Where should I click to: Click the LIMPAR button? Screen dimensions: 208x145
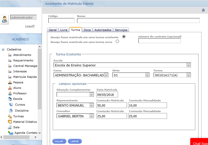pos(75,141)
